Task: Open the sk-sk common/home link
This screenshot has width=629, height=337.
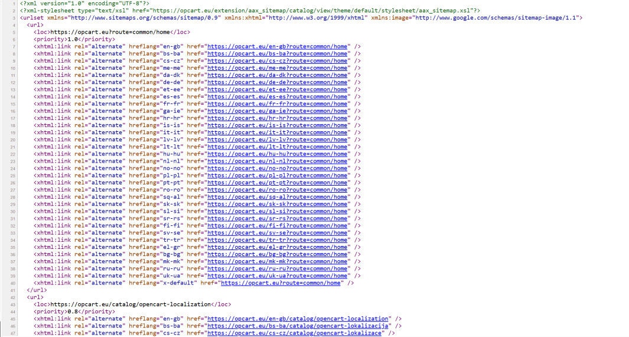Action: (277, 204)
